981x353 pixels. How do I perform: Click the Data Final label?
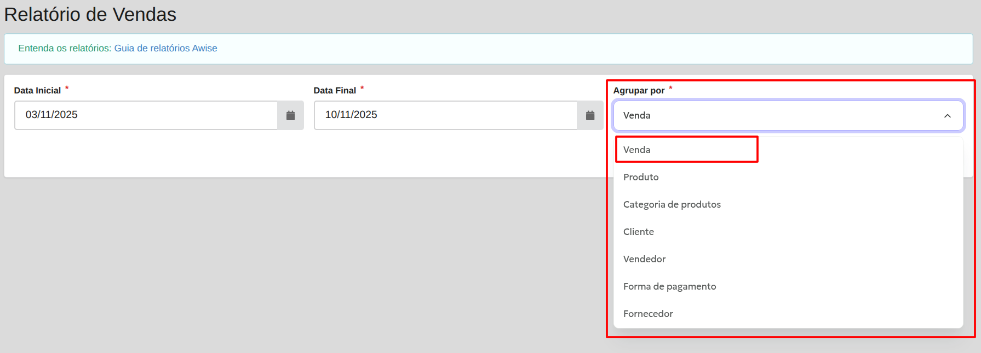point(335,91)
